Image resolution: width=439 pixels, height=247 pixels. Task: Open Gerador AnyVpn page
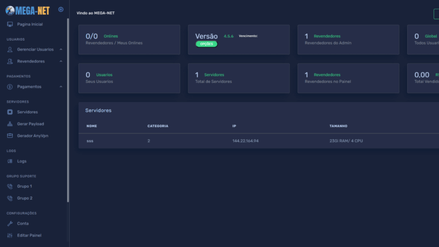[x=33, y=136]
